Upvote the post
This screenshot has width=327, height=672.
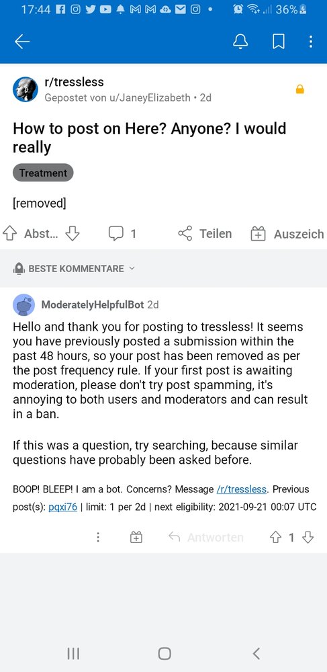9,234
